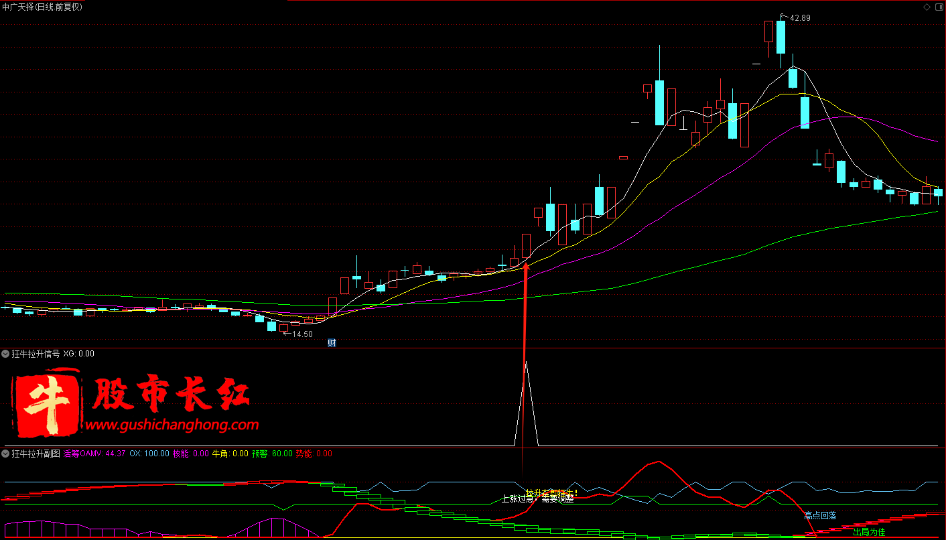Click the 活筹OAMV: 44.37 readout
The width and height of the screenshot is (946, 540).
94,454
